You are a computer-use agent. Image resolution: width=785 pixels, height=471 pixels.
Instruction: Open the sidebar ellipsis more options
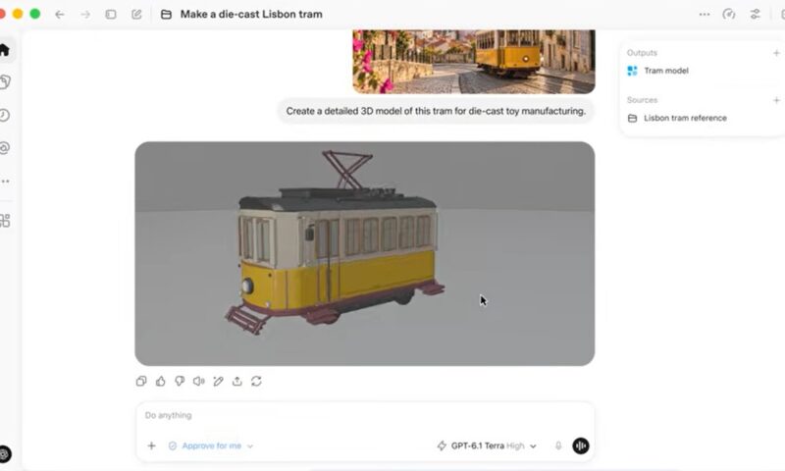coord(5,182)
